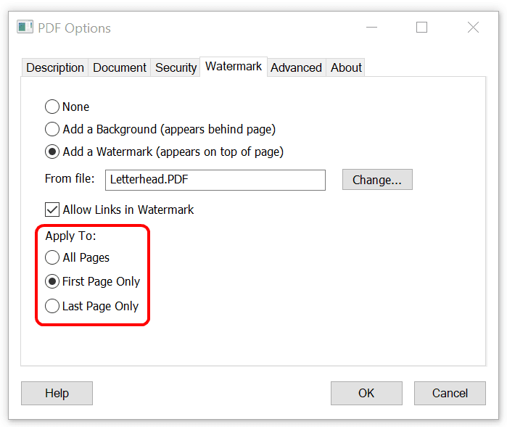Select the Watermark tab

tap(234, 67)
